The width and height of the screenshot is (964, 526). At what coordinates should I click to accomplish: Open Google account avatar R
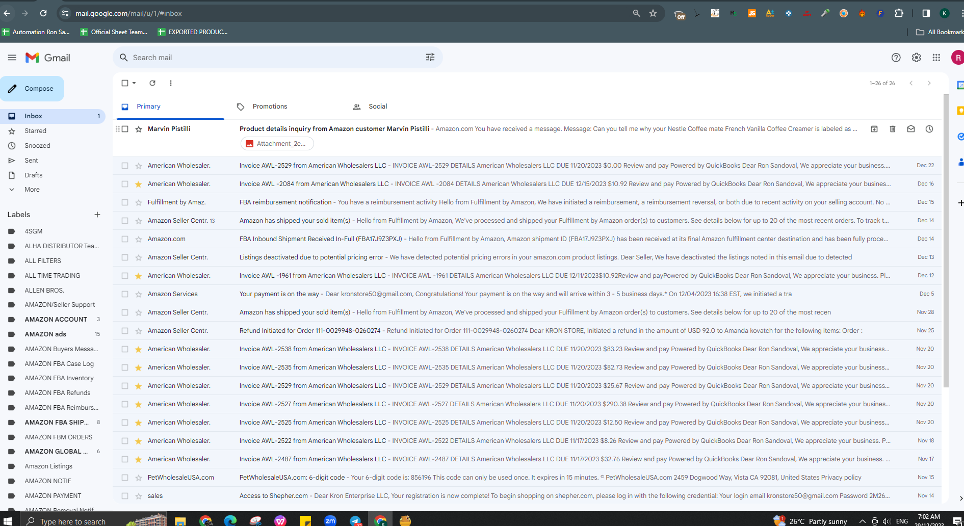957,58
